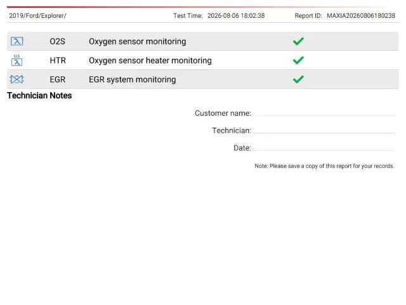Click the Customer name input line

point(324,113)
